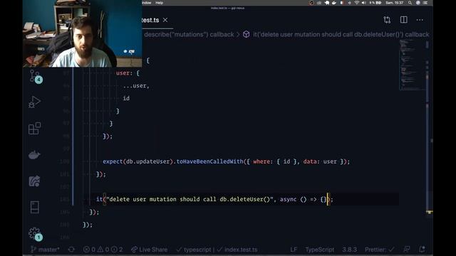Click the 'data:' key in expect call

pos(312,161)
